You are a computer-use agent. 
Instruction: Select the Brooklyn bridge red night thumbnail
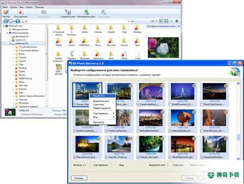tap(183, 144)
